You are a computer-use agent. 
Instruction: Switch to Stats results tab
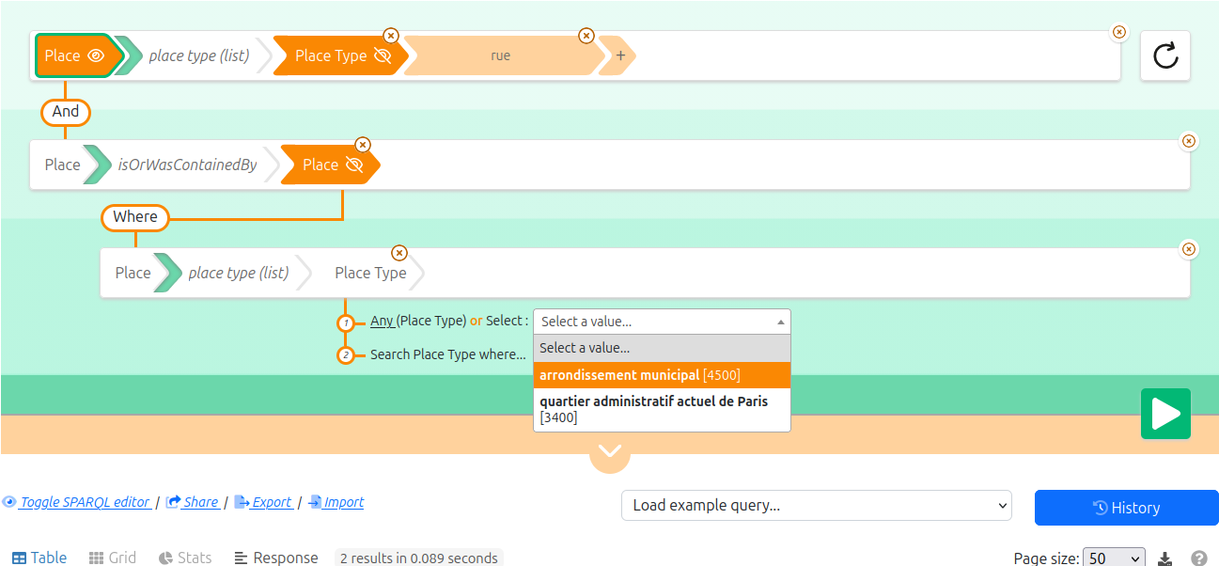185,558
